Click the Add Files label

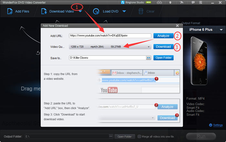[x=22, y=11]
